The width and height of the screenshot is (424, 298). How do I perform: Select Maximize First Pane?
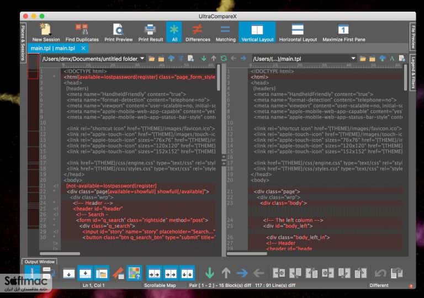click(x=344, y=33)
